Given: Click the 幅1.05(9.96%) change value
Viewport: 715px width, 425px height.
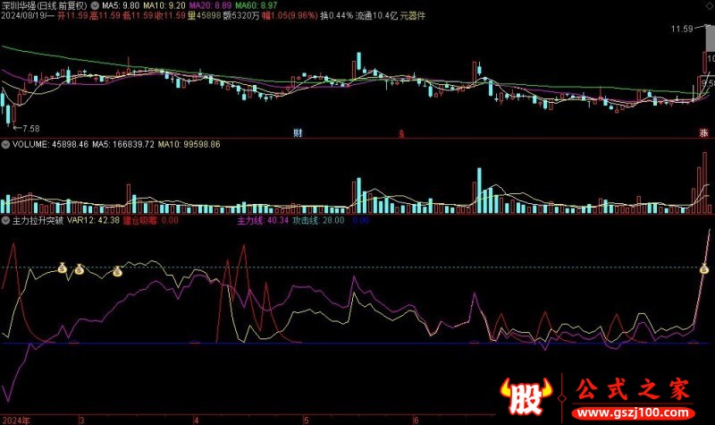Looking at the screenshot, I should pyautogui.click(x=290, y=16).
